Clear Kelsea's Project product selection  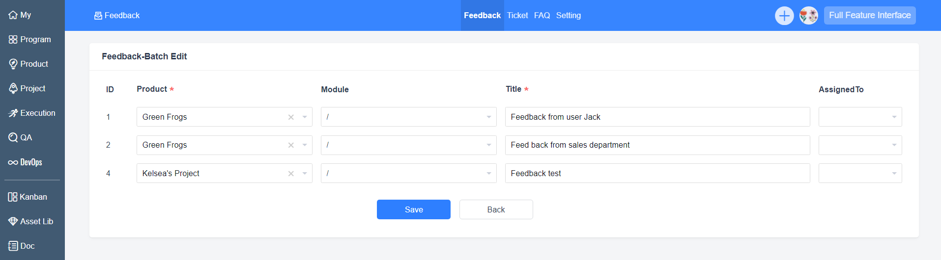(x=291, y=174)
